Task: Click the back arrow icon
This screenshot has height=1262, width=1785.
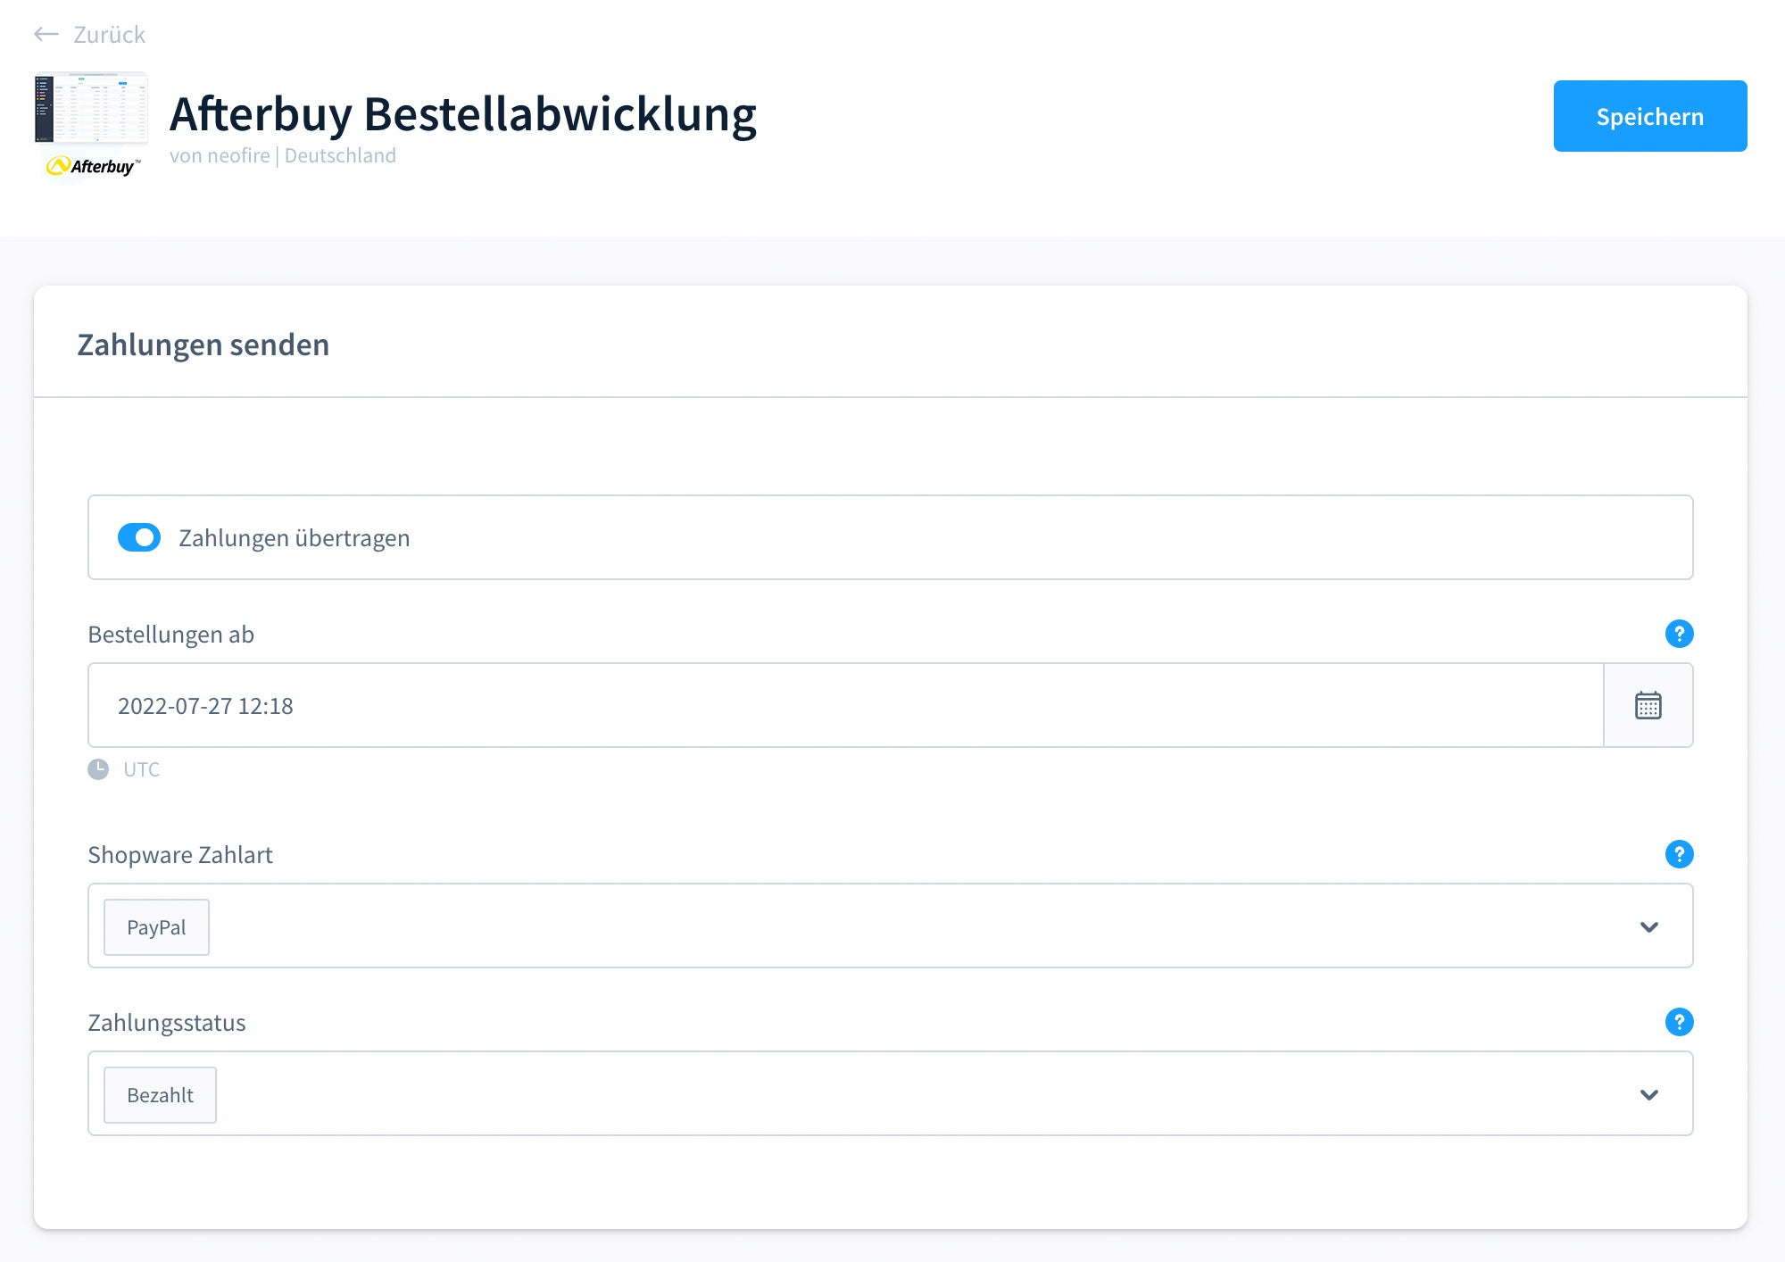Action: click(46, 35)
